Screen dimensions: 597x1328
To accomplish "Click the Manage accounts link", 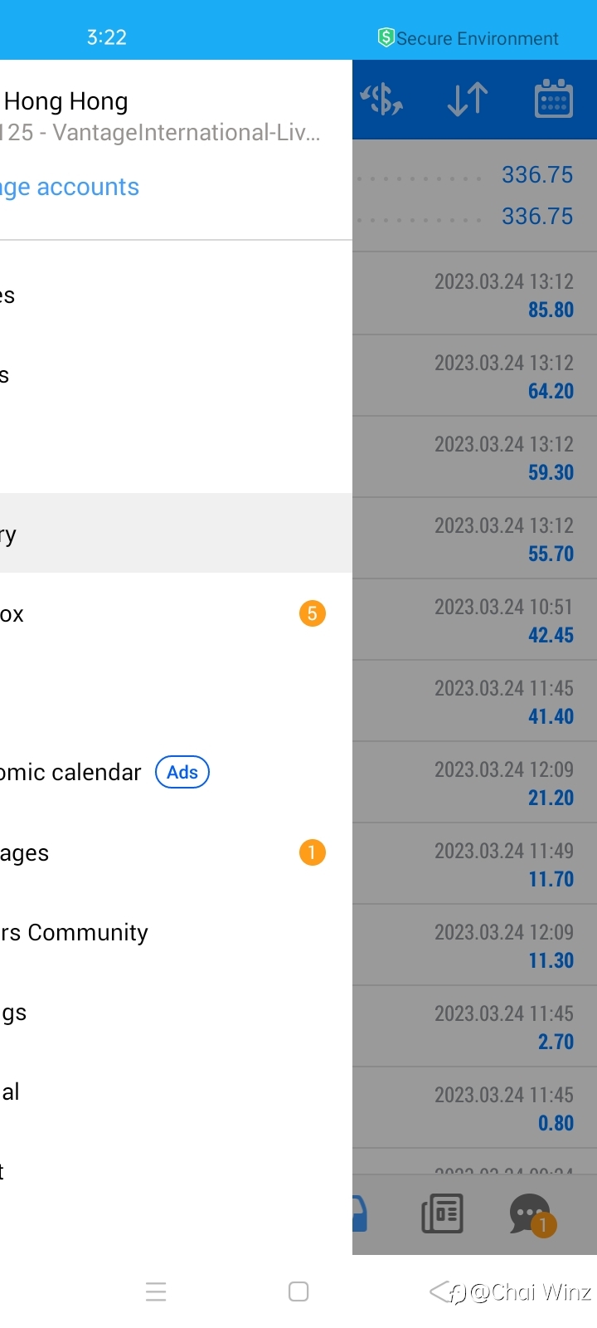I will click(70, 187).
